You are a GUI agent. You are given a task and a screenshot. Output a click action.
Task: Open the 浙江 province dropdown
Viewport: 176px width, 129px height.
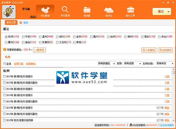pos(162,11)
